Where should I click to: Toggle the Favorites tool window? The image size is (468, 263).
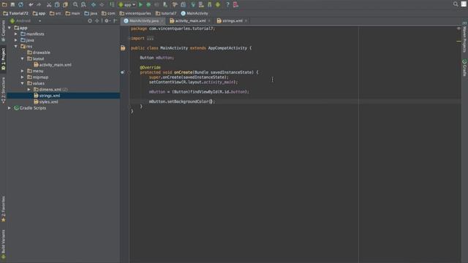click(x=3, y=209)
